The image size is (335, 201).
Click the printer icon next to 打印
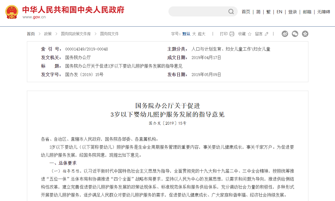click(x=232, y=34)
